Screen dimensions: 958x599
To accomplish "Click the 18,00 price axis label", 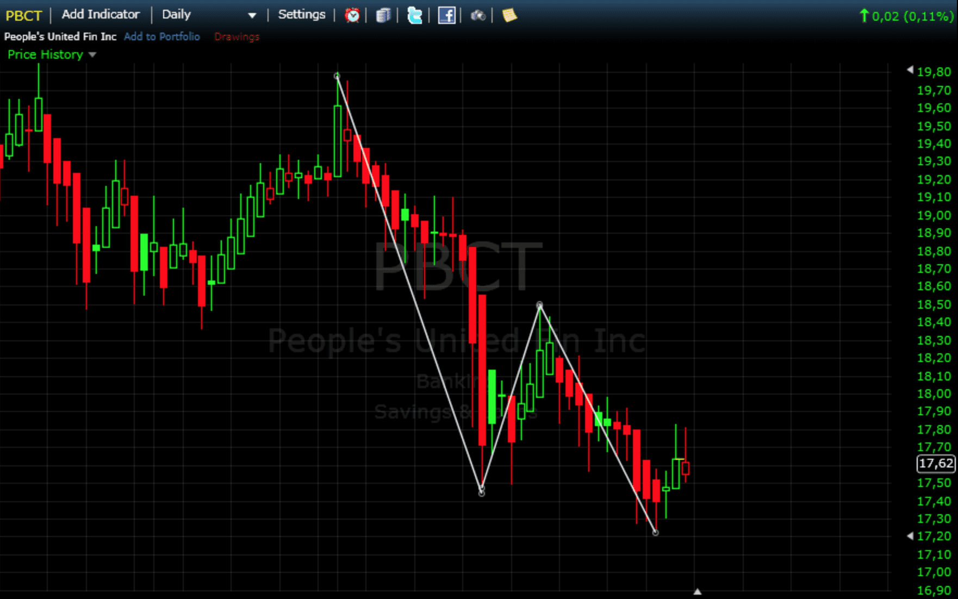I will [x=934, y=394].
